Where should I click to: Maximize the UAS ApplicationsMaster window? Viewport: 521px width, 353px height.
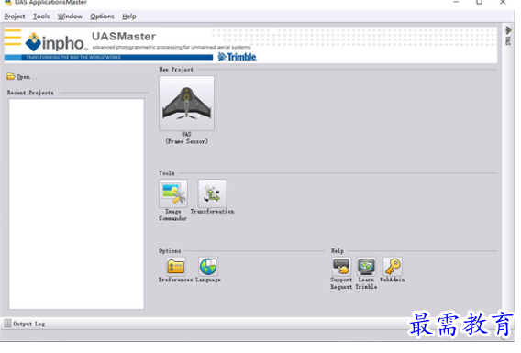point(479,2)
